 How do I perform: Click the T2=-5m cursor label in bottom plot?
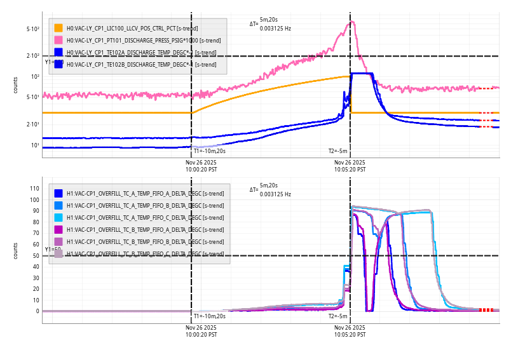(337, 316)
